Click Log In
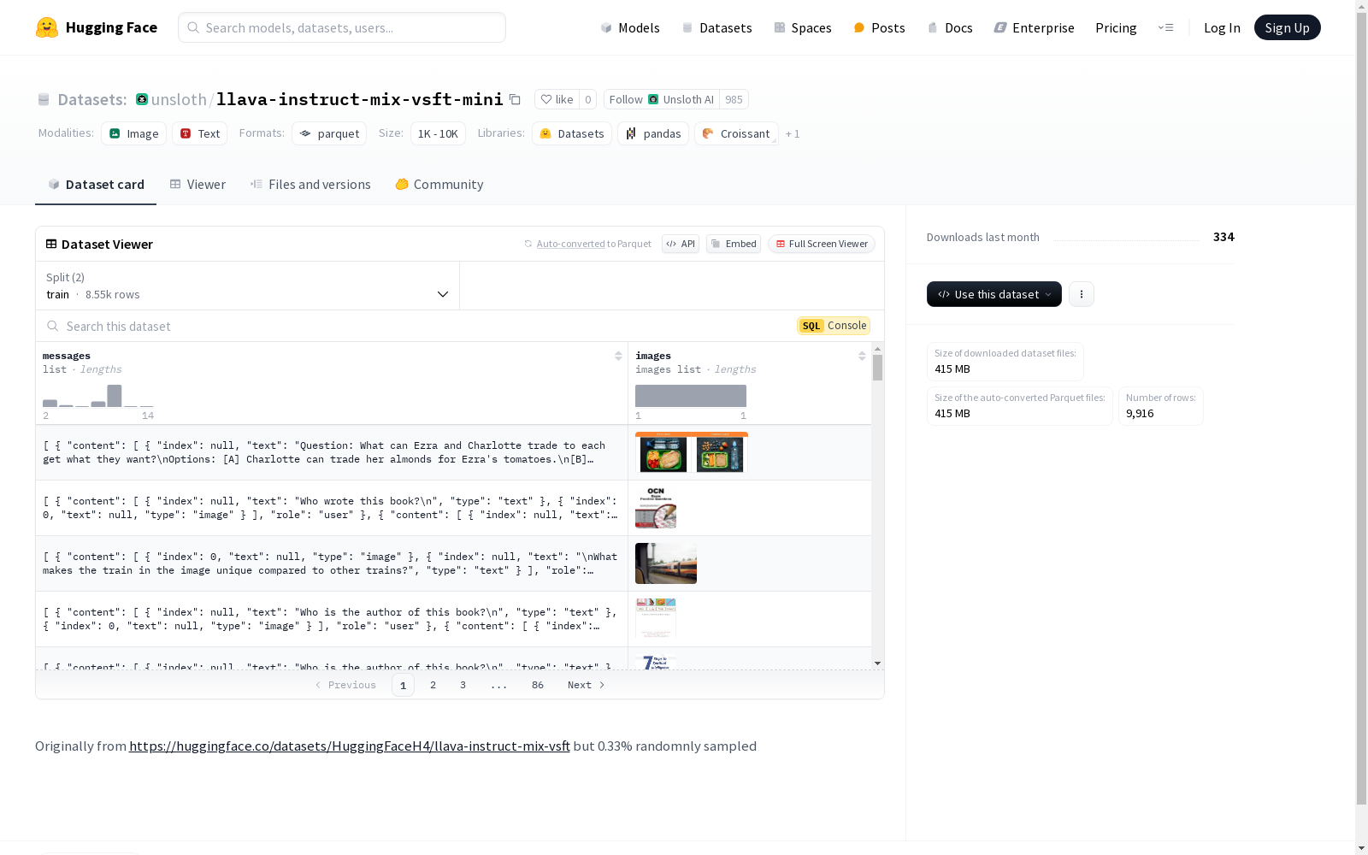This screenshot has height=855, width=1368. (1222, 27)
